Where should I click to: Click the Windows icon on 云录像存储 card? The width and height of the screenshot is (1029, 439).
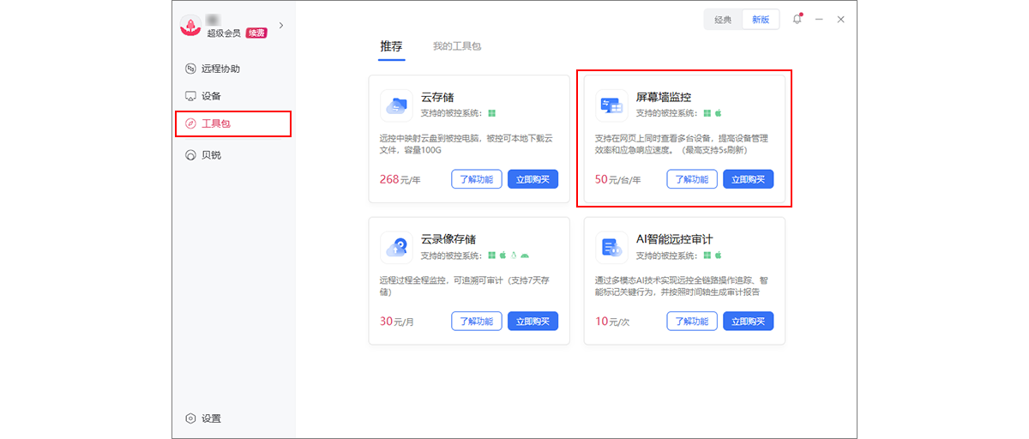tap(492, 256)
